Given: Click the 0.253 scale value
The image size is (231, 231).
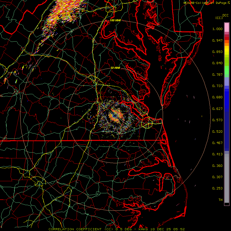Looking at the screenshot, I should click(217, 188).
